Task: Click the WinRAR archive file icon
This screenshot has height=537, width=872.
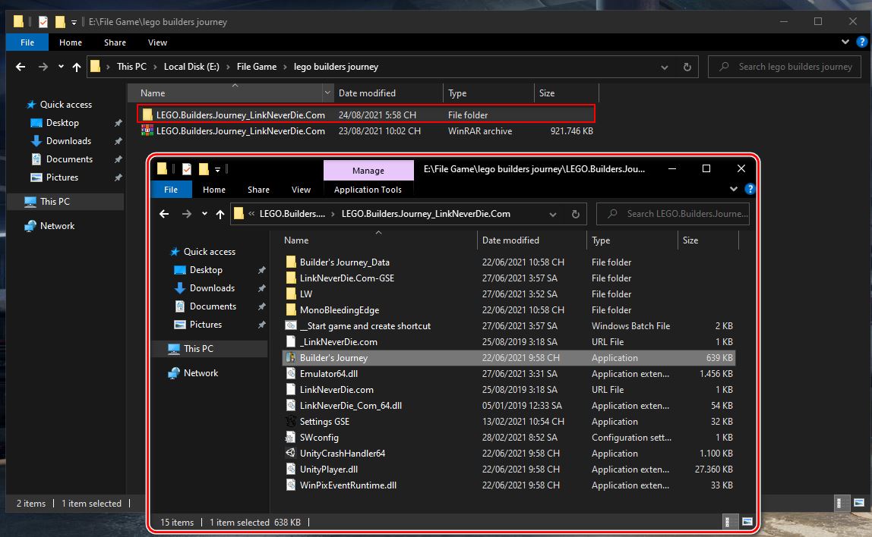Action: point(147,131)
